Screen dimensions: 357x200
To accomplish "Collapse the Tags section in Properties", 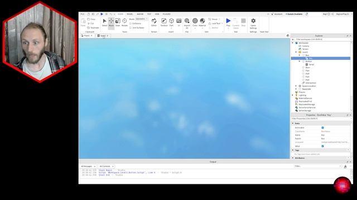I will 293,150.
